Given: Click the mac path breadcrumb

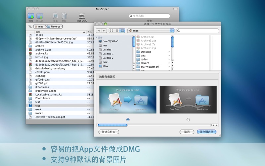Looking at the screenshot, I should (39, 27).
